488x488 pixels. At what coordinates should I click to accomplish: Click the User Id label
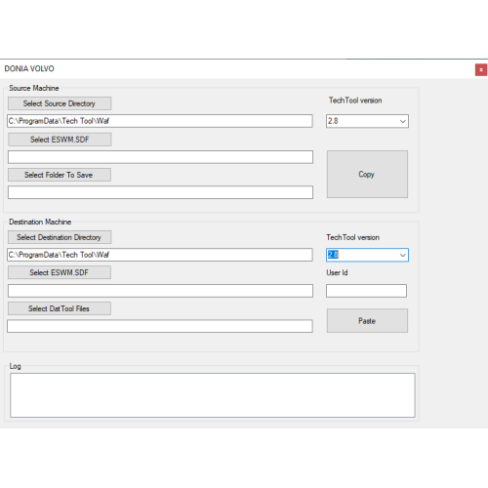(x=337, y=272)
